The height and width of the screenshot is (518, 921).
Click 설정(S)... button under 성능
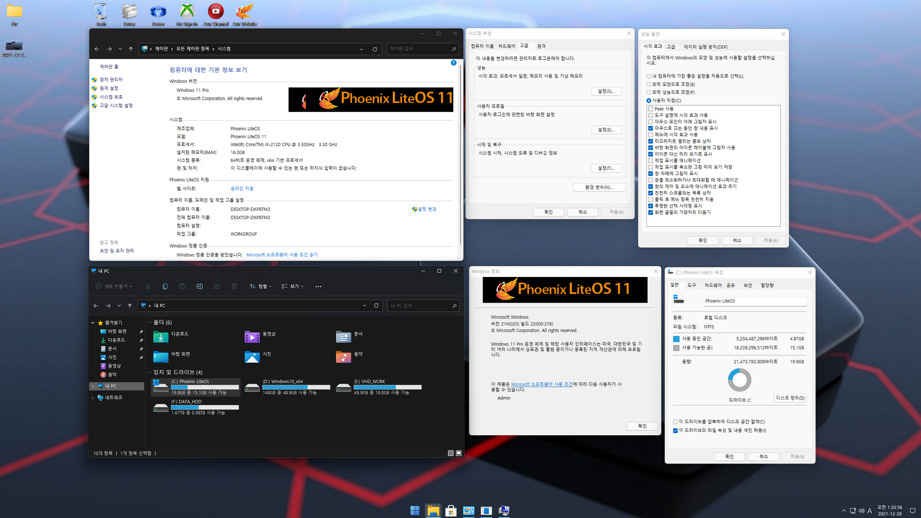click(606, 91)
